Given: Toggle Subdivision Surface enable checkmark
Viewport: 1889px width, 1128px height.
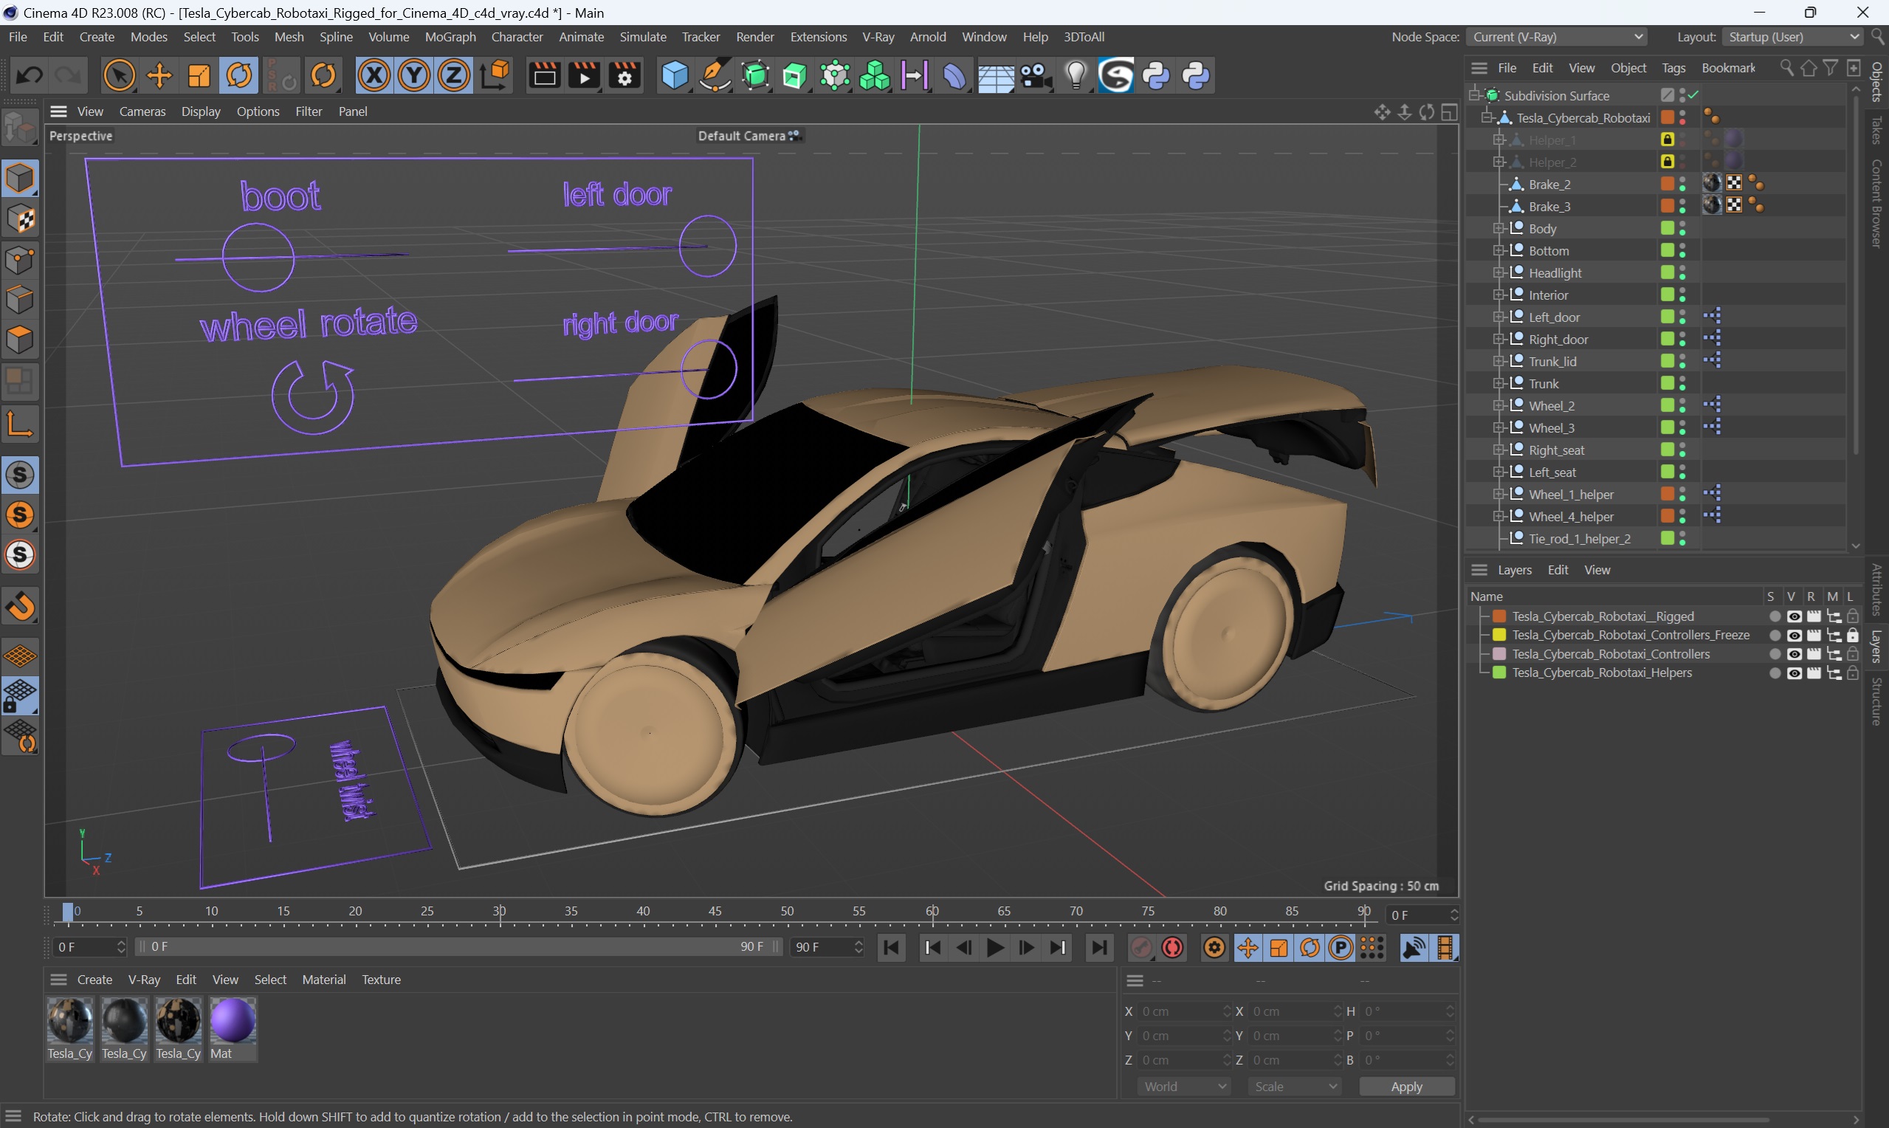Looking at the screenshot, I should [x=1693, y=94].
